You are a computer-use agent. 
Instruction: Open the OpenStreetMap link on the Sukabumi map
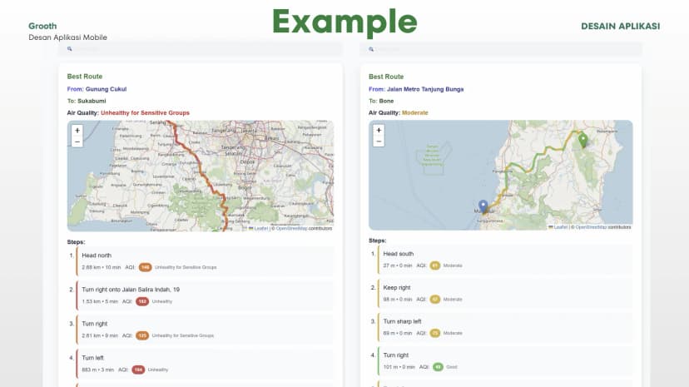[x=291, y=228]
